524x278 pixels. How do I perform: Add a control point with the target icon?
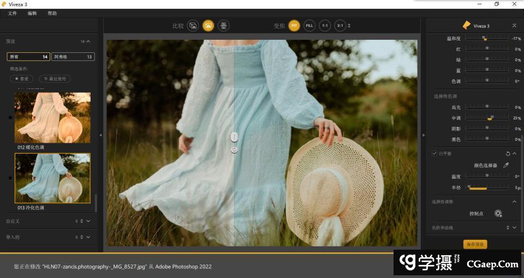click(x=498, y=214)
